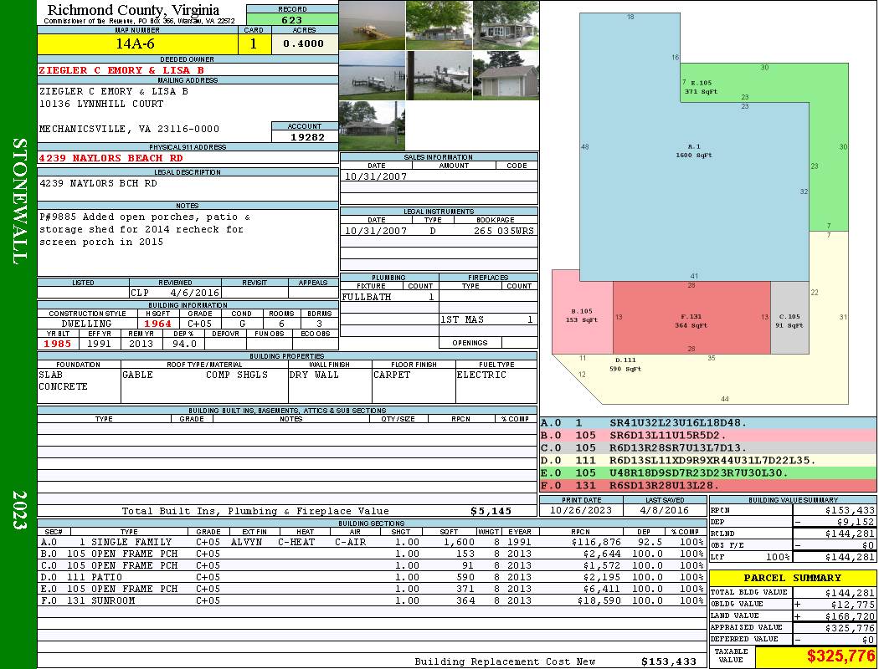Click the physical address 4239 Naylors Beach Rd
The image size is (879, 669).
tap(111, 157)
